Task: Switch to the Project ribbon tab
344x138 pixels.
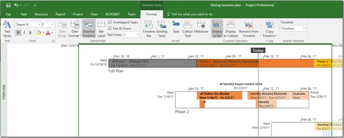Action: pos(78,14)
